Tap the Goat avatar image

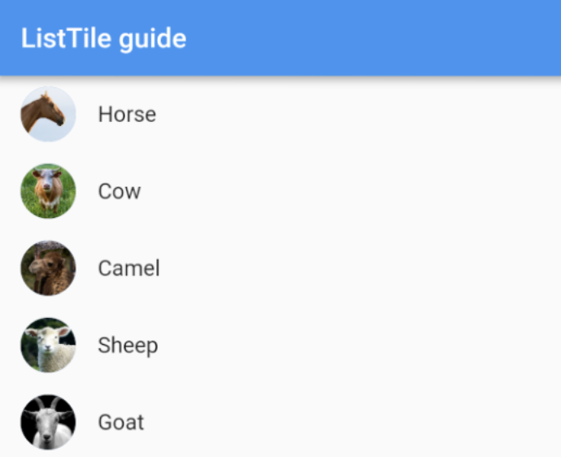48,422
